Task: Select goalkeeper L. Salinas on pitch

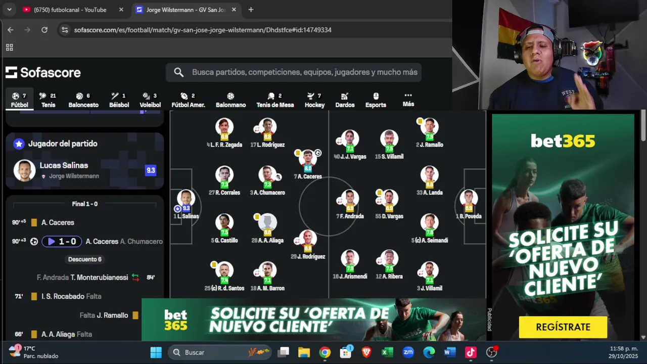Action: 186,205
